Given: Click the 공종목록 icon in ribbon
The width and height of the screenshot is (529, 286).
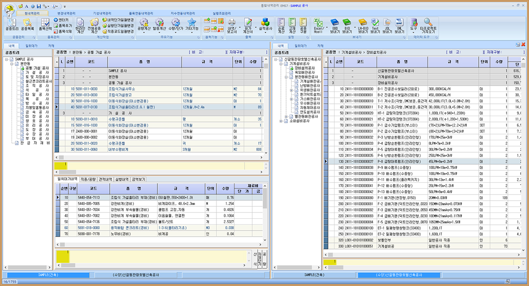Looking at the screenshot, I should pyautogui.click(x=28, y=25).
